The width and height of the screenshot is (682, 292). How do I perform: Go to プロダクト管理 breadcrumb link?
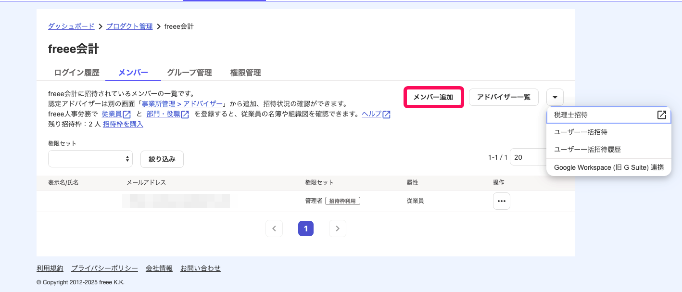[129, 26]
